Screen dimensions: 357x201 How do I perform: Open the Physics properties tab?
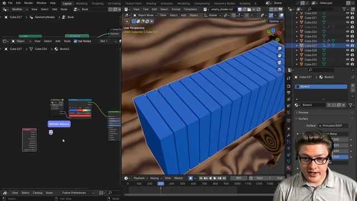click(x=289, y=148)
